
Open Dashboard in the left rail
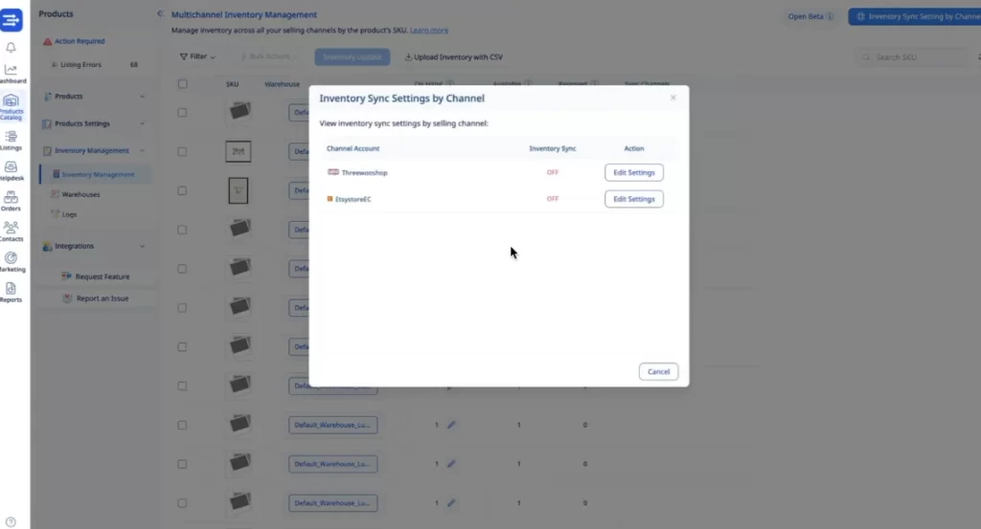tap(11, 74)
